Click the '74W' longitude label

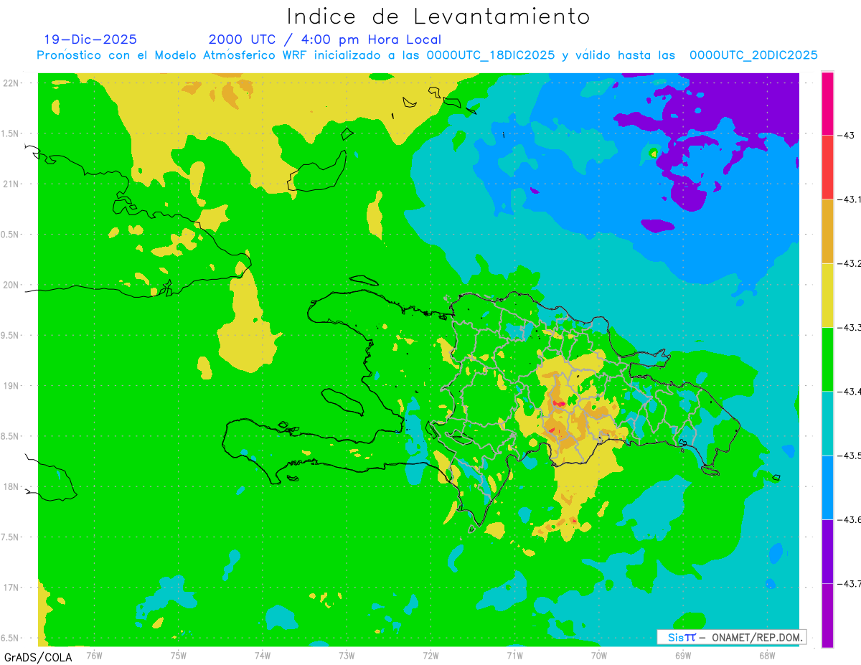coord(263,656)
